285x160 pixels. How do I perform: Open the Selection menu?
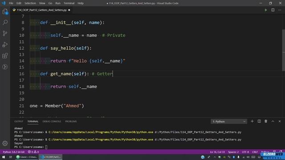coord(30,3)
